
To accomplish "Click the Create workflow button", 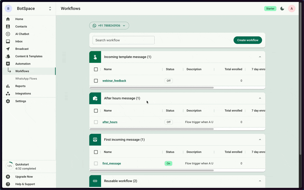I will tap(248, 40).
